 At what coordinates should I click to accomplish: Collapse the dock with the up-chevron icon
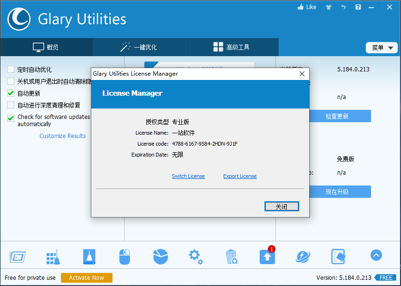coord(376,255)
